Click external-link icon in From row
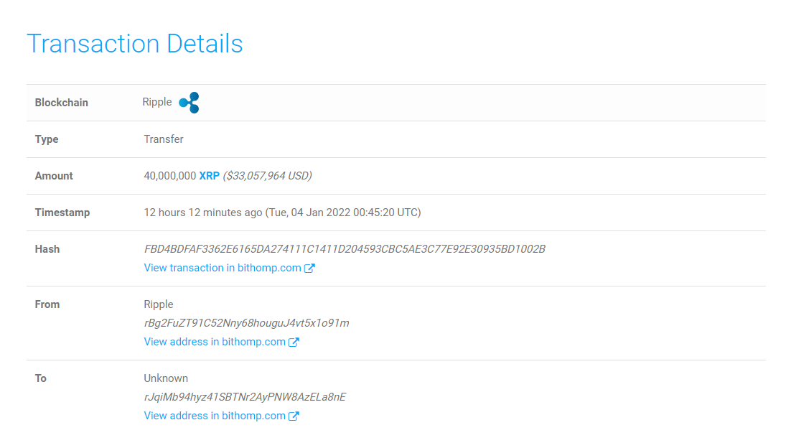The width and height of the screenshot is (786, 443). pyautogui.click(x=294, y=342)
